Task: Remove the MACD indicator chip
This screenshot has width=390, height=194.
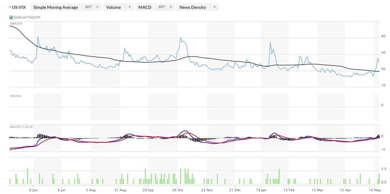Action: (x=171, y=7)
